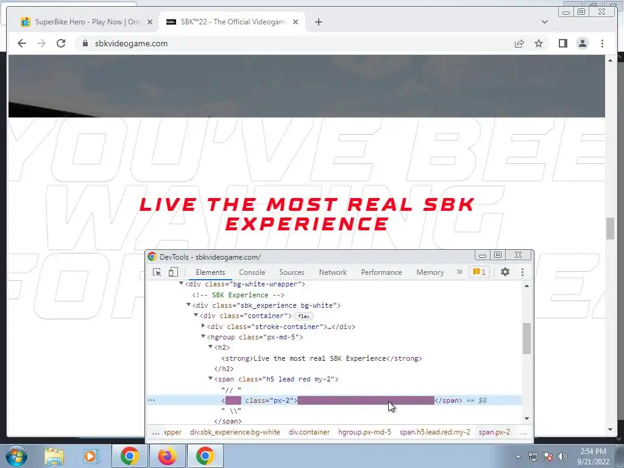View site info via the padlock icon
The height and width of the screenshot is (468, 624).
85,43
